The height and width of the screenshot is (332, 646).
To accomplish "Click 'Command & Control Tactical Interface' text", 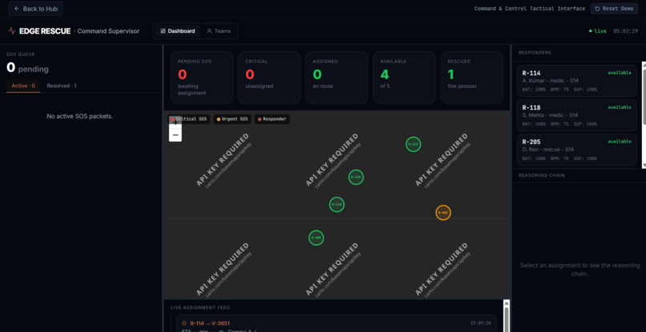I will (x=530, y=9).
